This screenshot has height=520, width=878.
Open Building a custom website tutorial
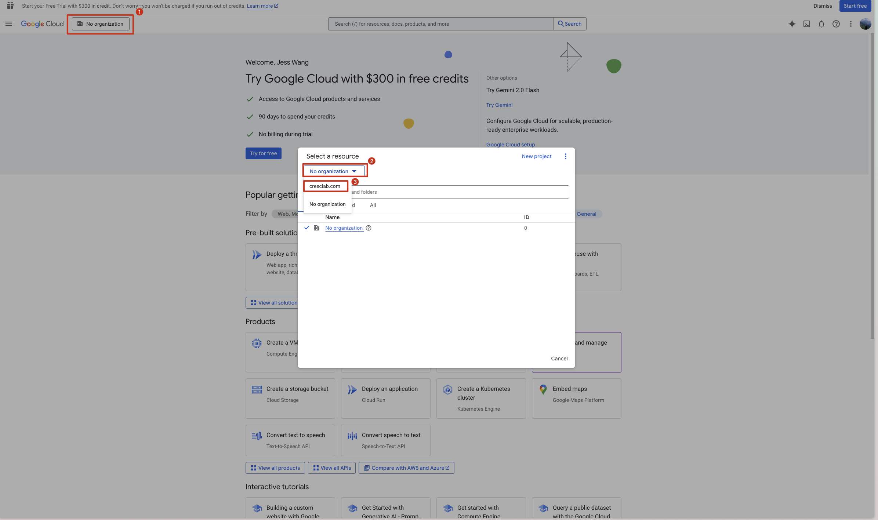tap(290, 508)
